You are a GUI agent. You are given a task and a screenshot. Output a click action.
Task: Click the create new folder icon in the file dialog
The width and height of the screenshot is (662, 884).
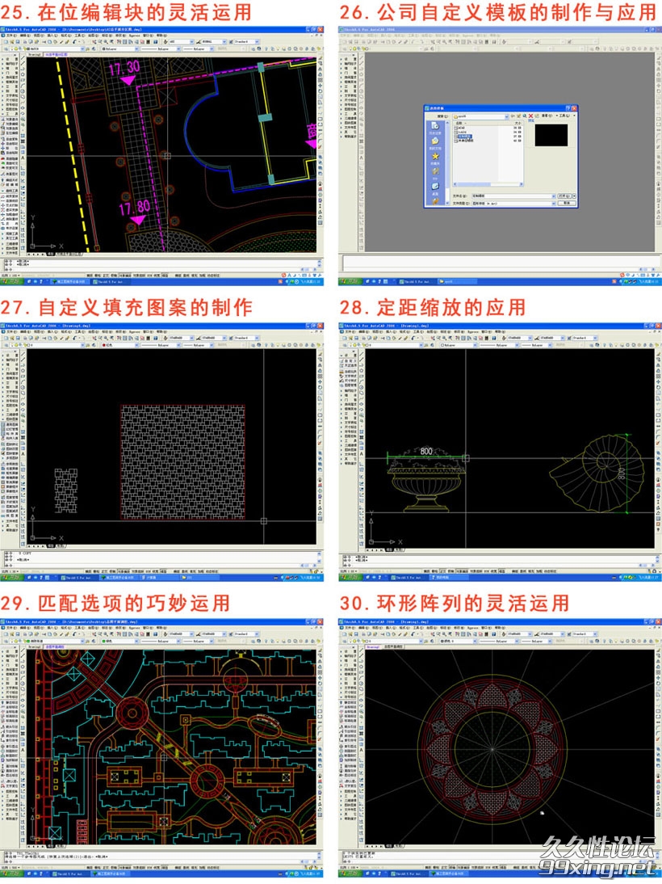tap(537, 116)
